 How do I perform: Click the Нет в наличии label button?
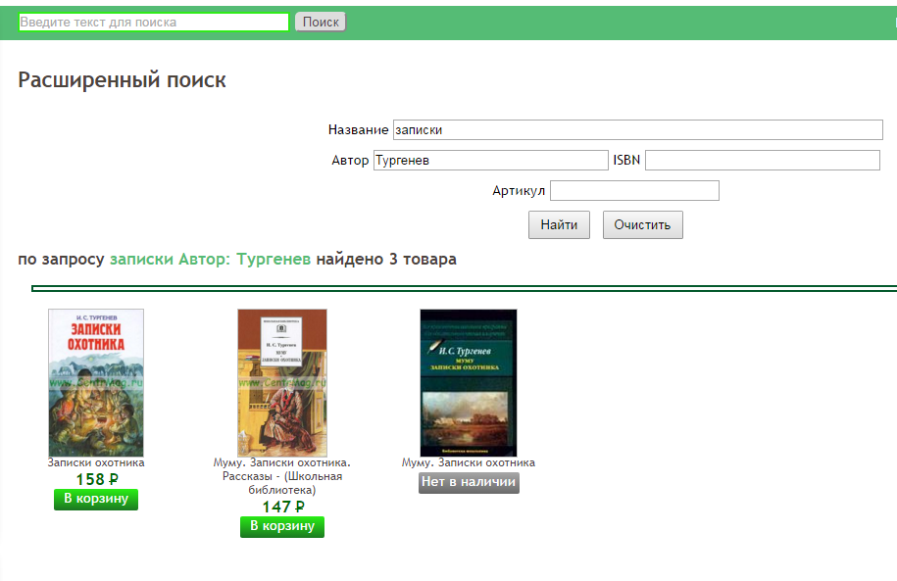coord(469,483)
